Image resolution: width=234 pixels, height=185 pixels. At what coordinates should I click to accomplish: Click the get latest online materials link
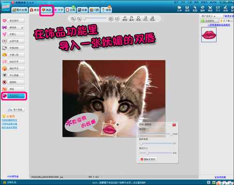(x=219, y=25)
